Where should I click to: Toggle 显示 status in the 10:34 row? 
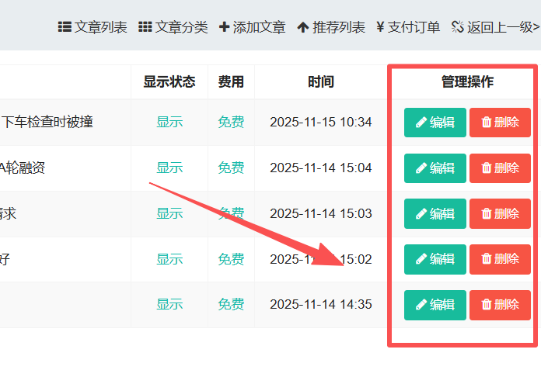pos(169,122)
